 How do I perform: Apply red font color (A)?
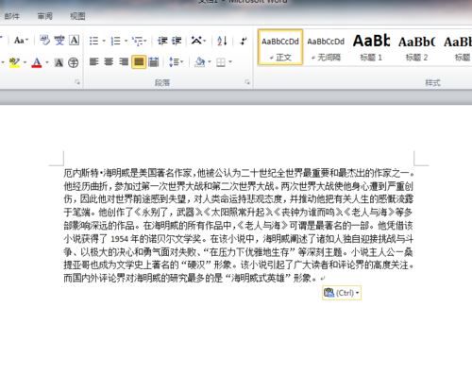[37, 62]
